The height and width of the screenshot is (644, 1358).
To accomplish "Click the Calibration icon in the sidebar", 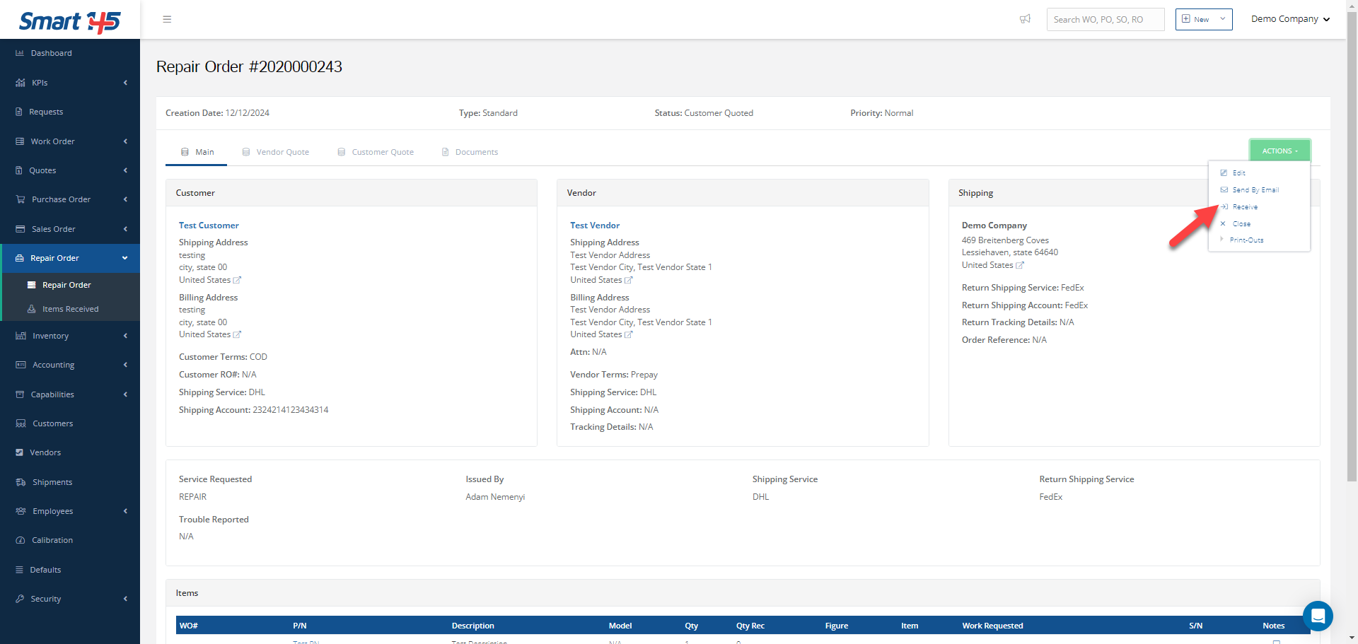I will [21, 540].
